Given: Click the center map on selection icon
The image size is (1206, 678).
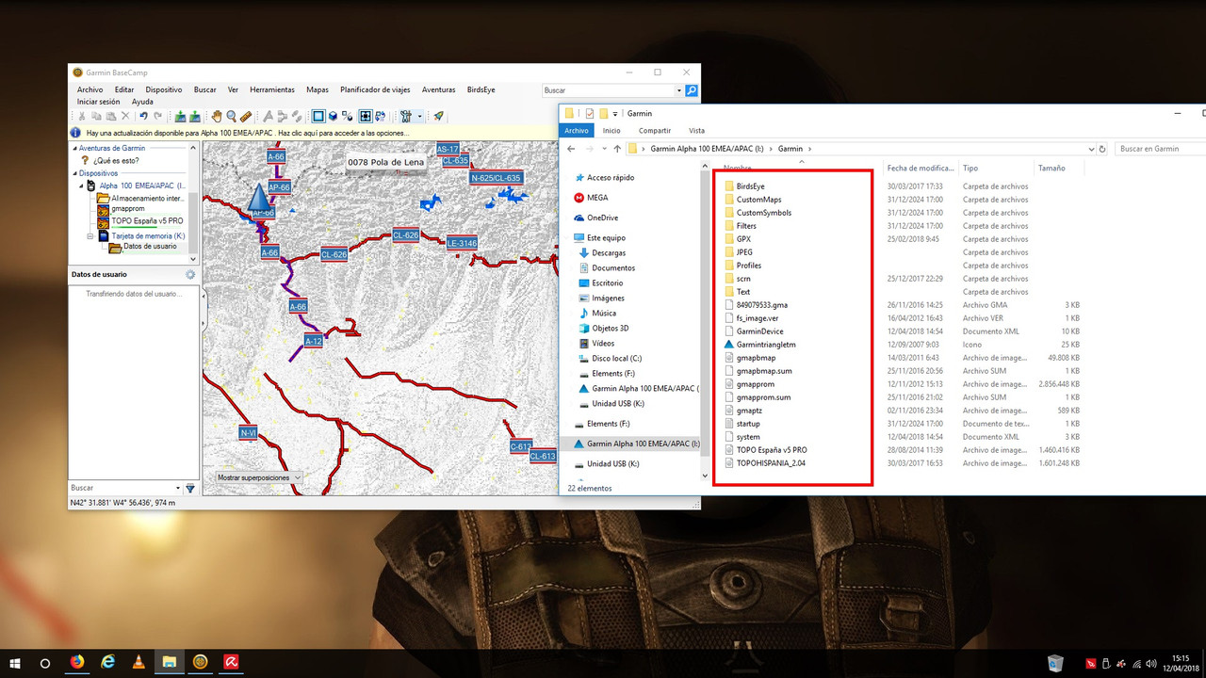Looking at the screenshot, I should 366,116.
